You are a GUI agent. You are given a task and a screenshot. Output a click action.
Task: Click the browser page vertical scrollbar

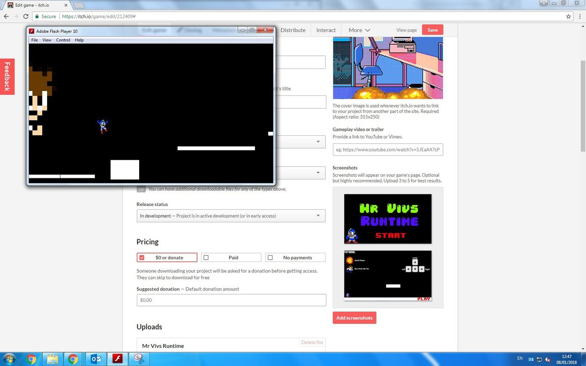[x=583, y=105]
